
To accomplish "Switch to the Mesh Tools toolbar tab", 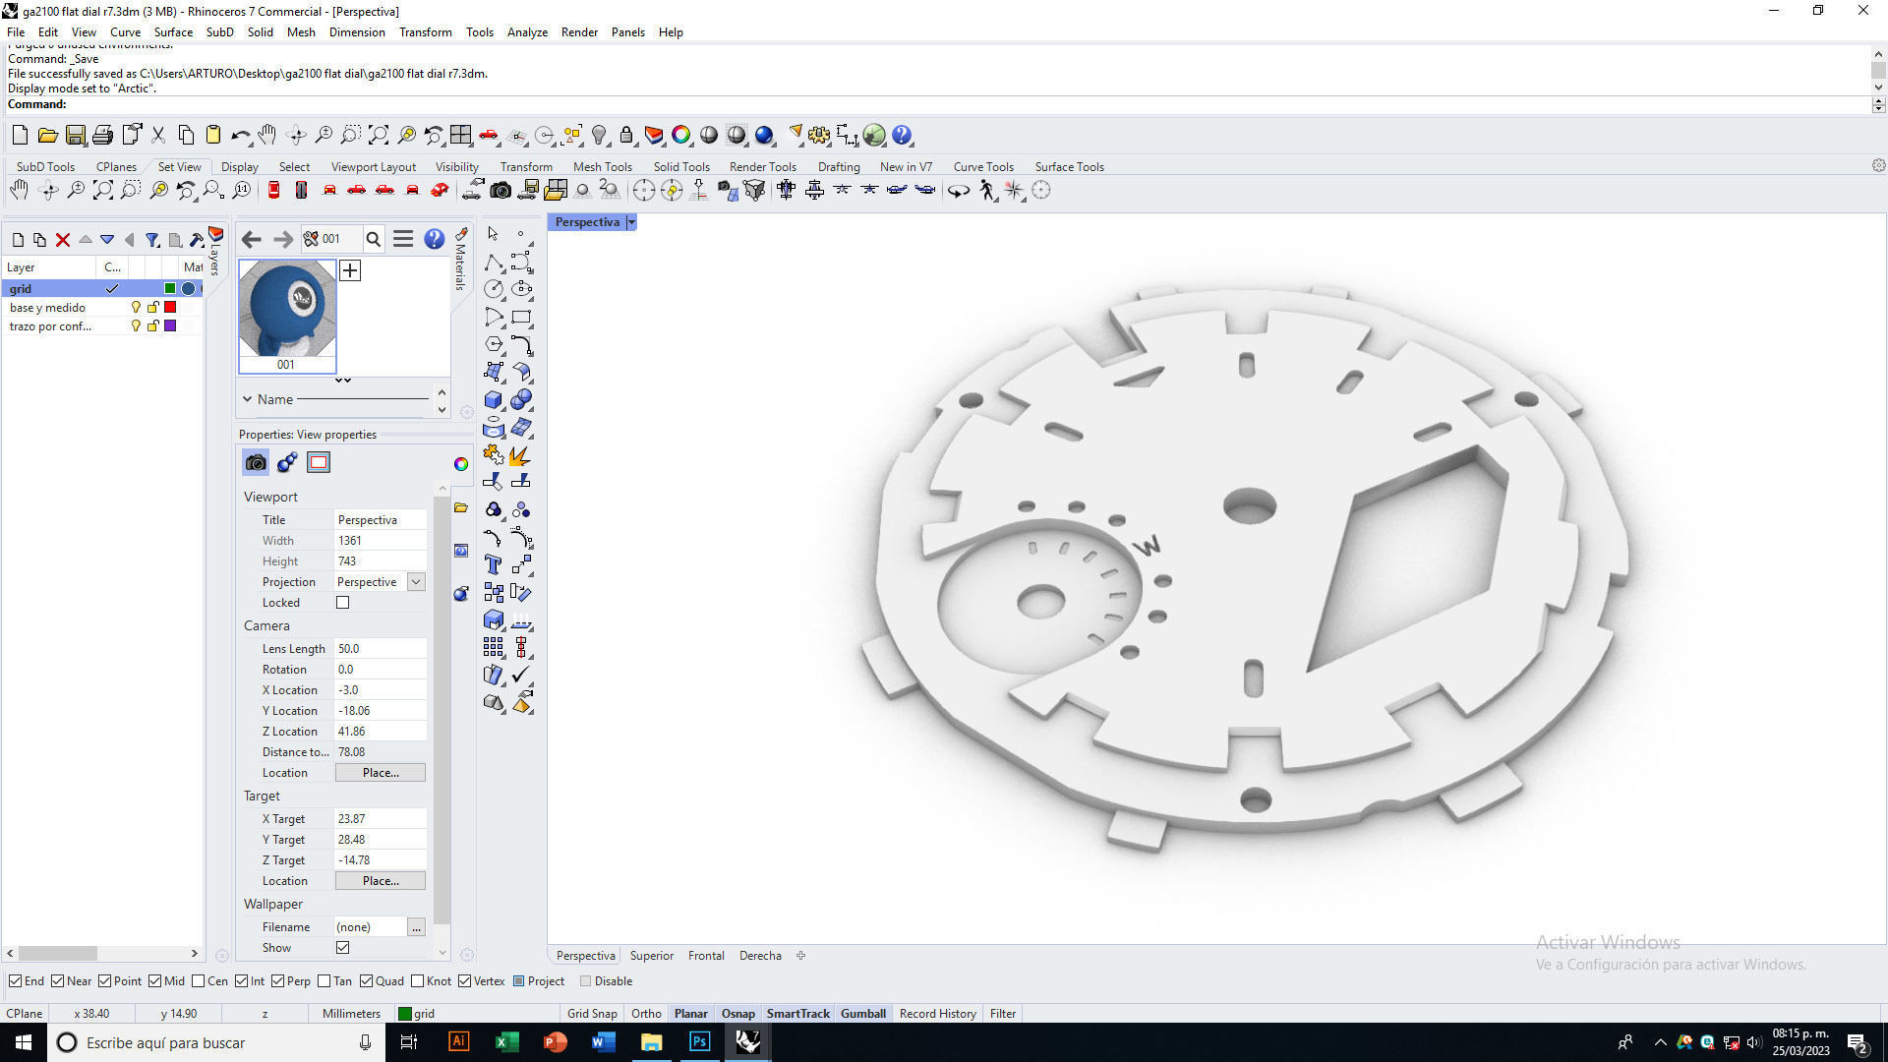I will click(x=602, y=166).
